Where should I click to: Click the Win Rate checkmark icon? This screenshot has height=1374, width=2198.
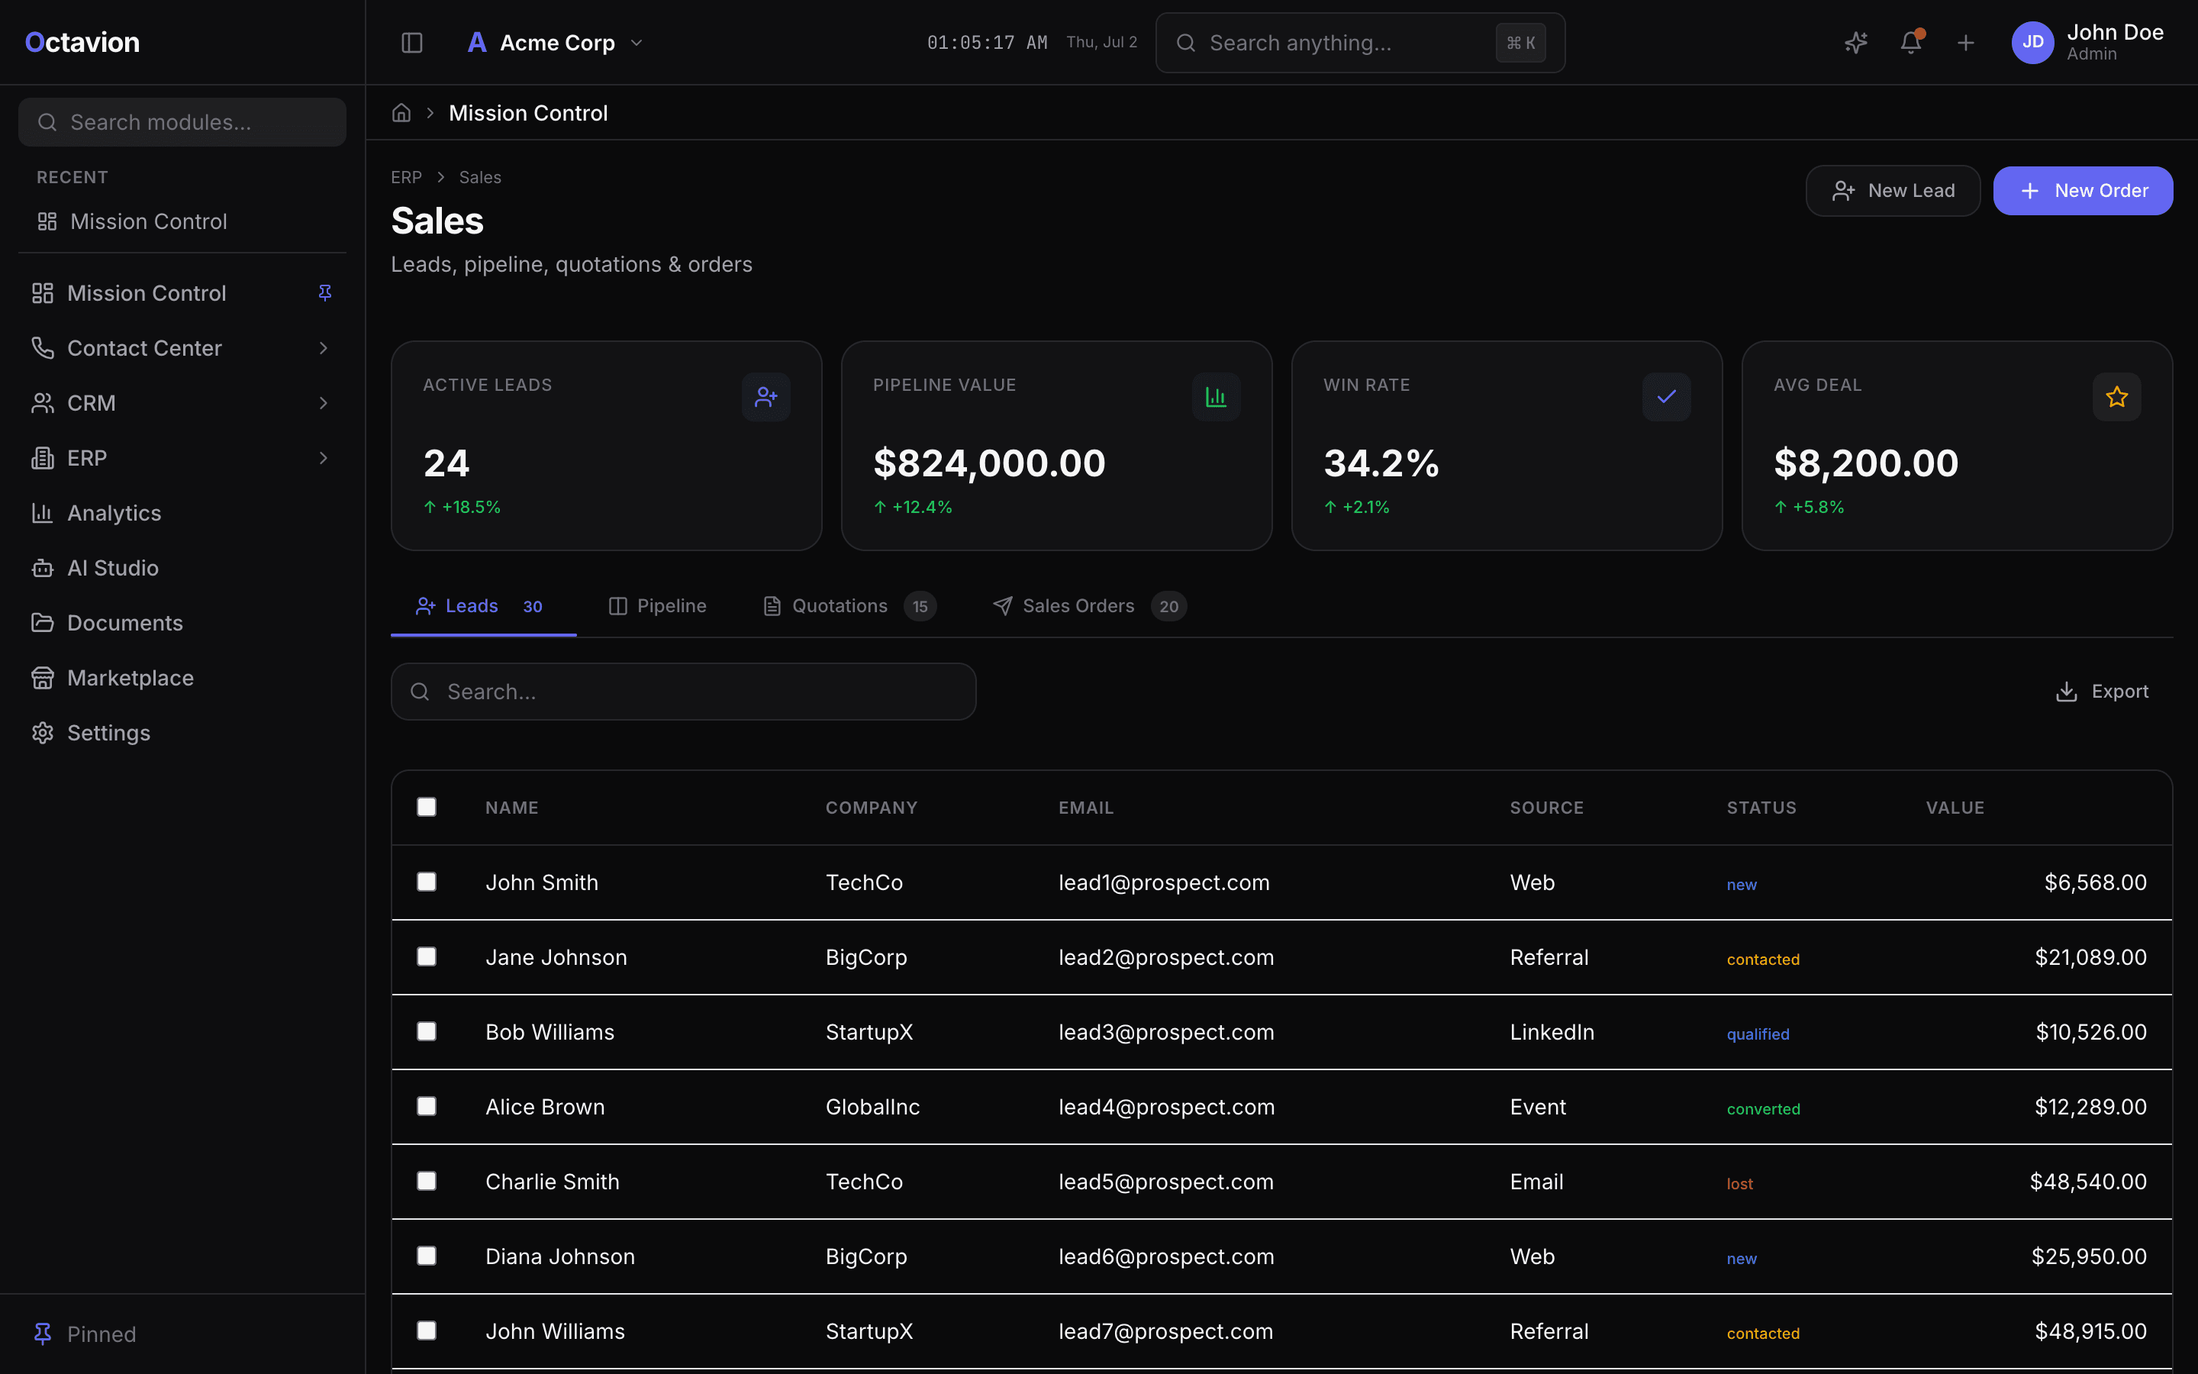tap(1666, 397)
